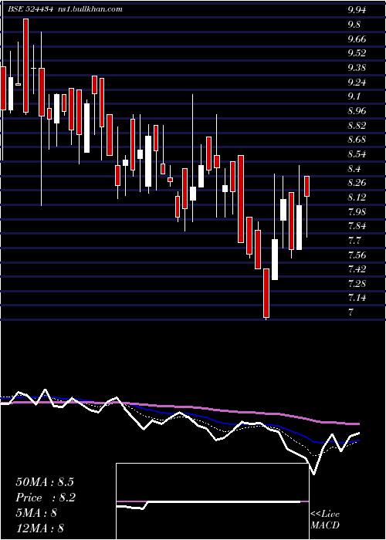Click the 7.42 price axis label

point(357,269)
